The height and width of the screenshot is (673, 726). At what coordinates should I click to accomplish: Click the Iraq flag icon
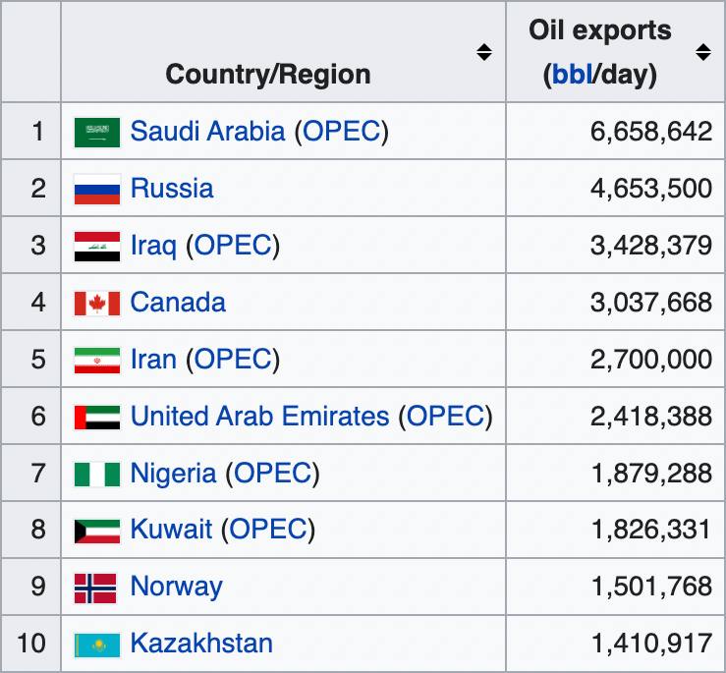(x=97, y=247)
